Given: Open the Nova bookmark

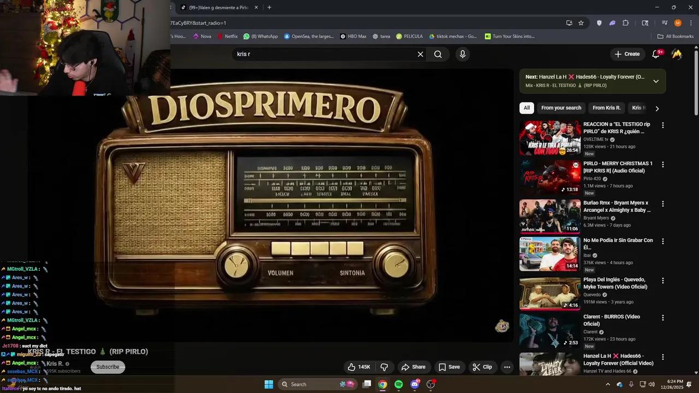Looking at the screenshot, I should click(202, 37).
